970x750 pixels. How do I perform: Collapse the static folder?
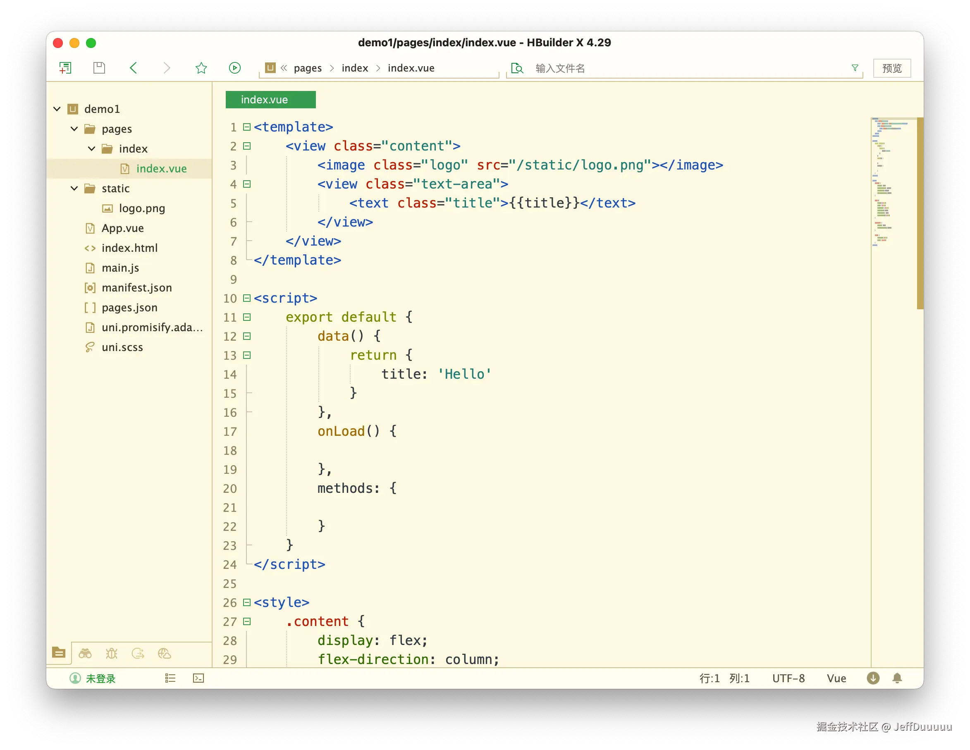[x=74, y=188]
